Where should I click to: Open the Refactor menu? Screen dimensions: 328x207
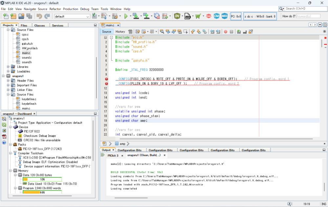point(55,9)
